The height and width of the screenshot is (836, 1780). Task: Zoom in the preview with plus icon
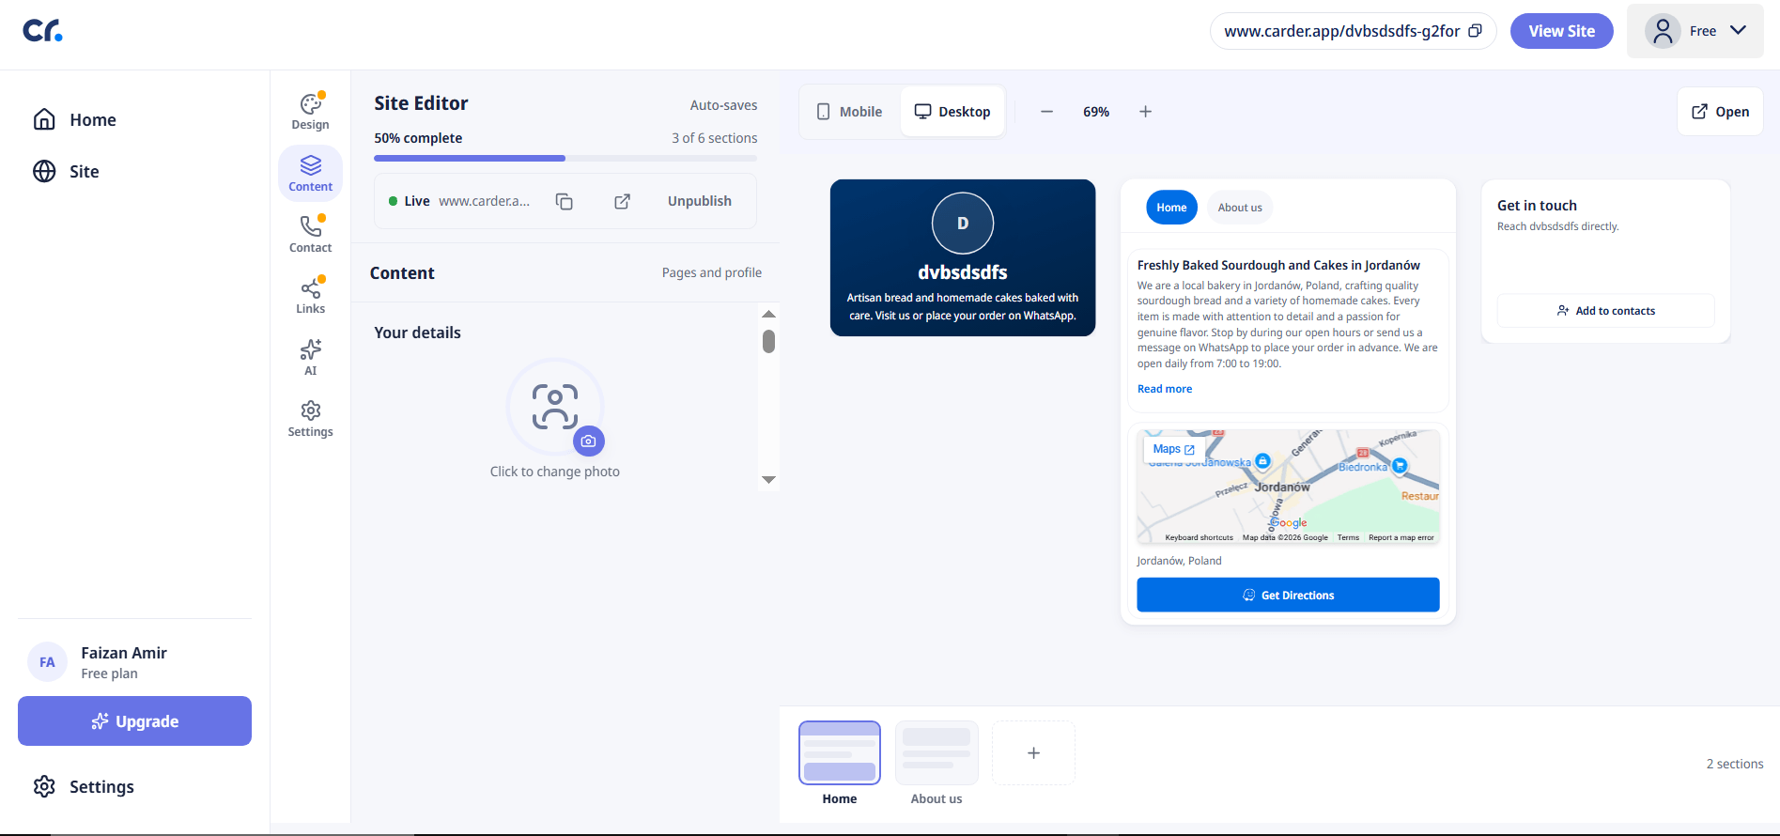click(x=1145, y=112)
